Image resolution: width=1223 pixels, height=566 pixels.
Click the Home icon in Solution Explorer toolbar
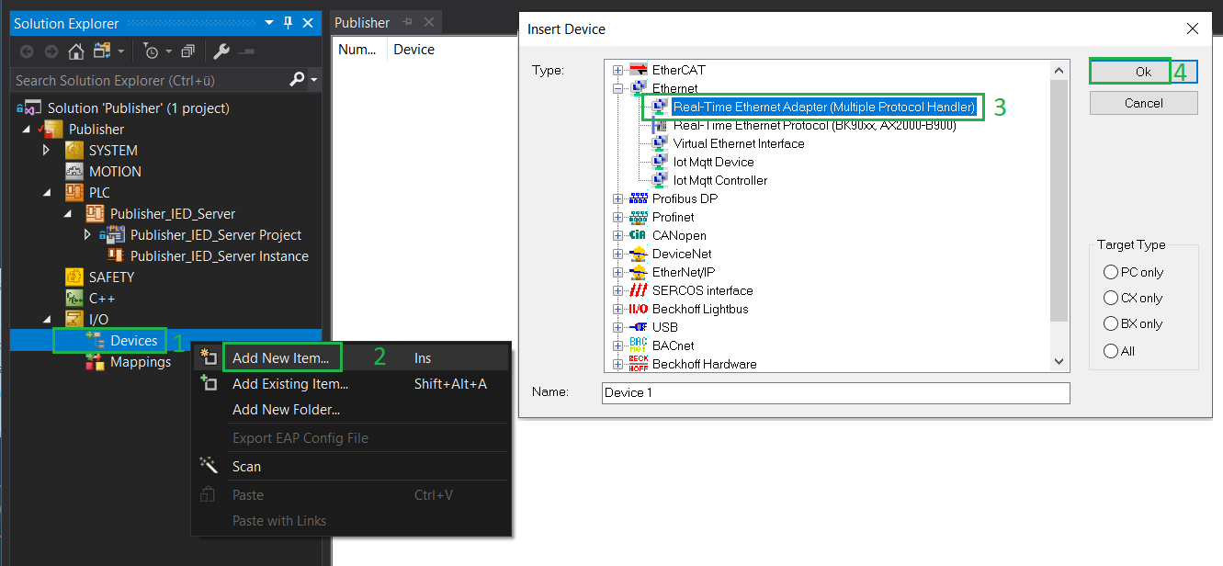click(x=75, y=51)
